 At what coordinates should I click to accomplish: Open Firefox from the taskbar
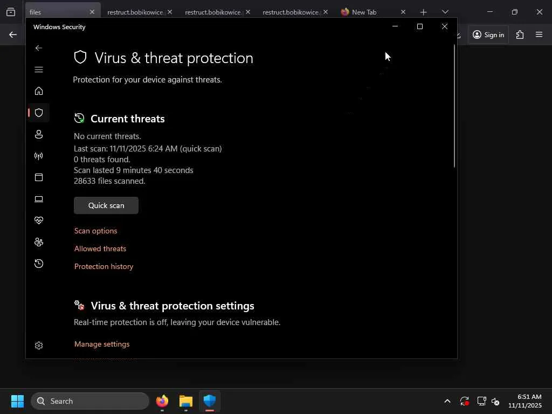click(x=162, y=401)
